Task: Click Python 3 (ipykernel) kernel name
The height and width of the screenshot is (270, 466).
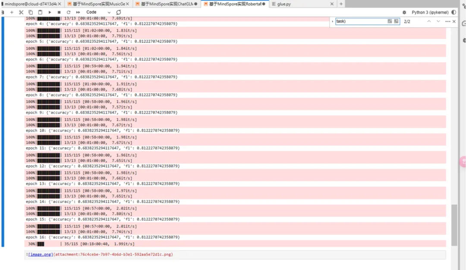Action: (430, 13)
